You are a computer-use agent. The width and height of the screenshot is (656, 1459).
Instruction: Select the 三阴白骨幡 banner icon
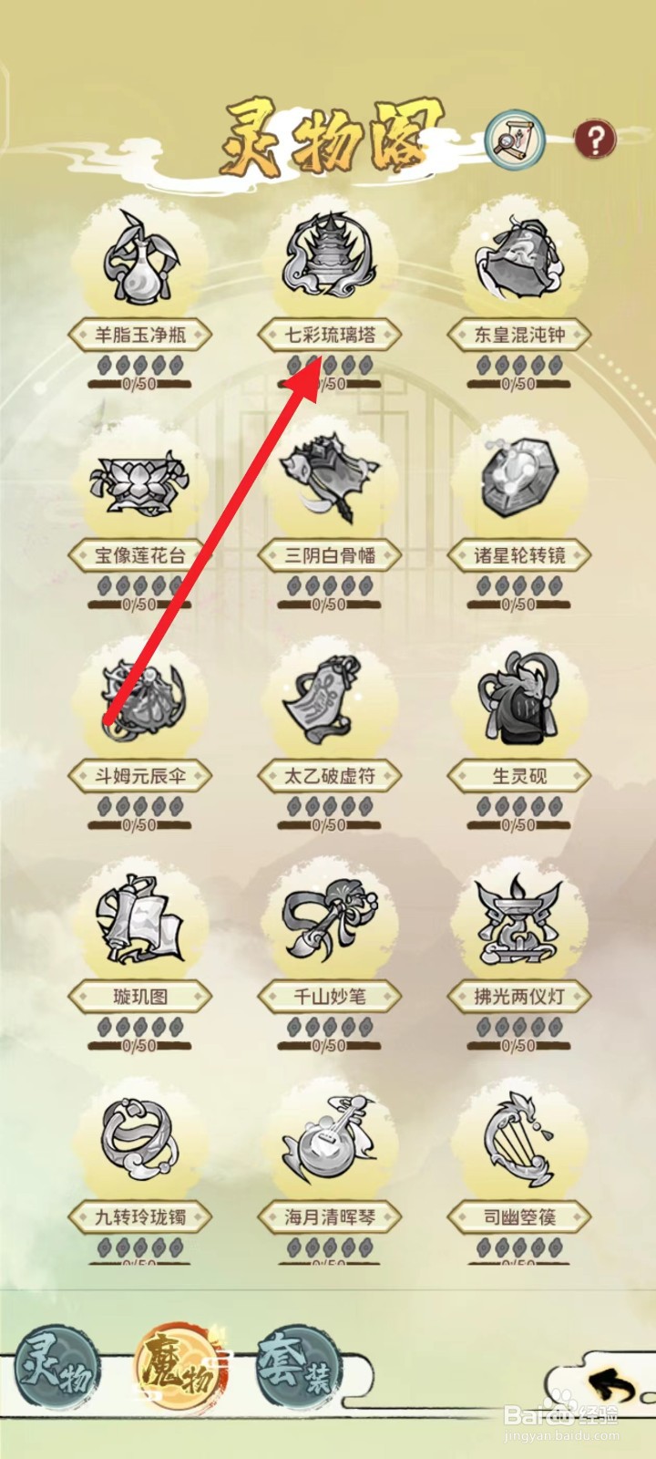[x=329, y=479]
